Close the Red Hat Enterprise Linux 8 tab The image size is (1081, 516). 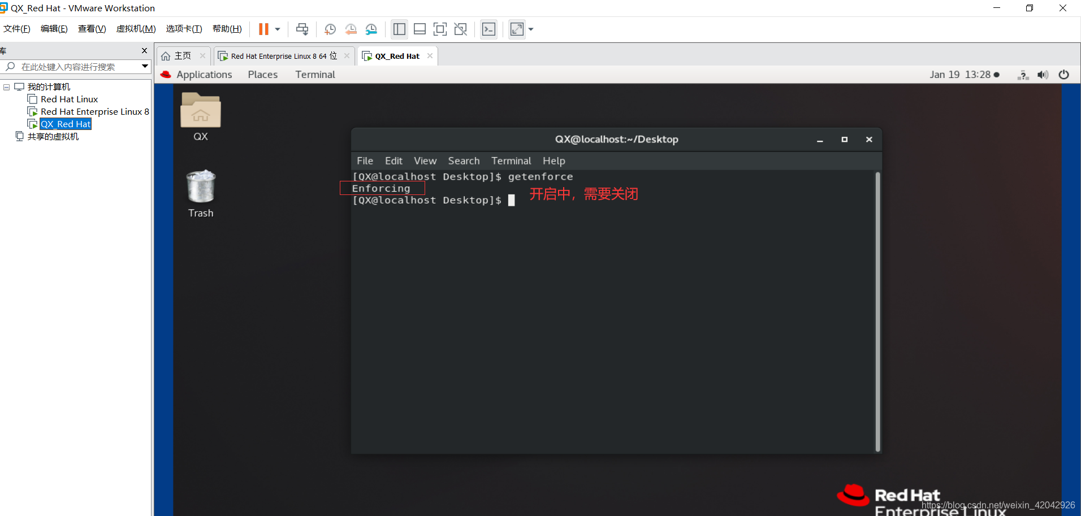347,55
